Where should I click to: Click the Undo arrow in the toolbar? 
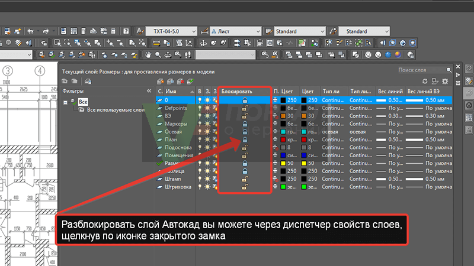[x=31, y=31]
